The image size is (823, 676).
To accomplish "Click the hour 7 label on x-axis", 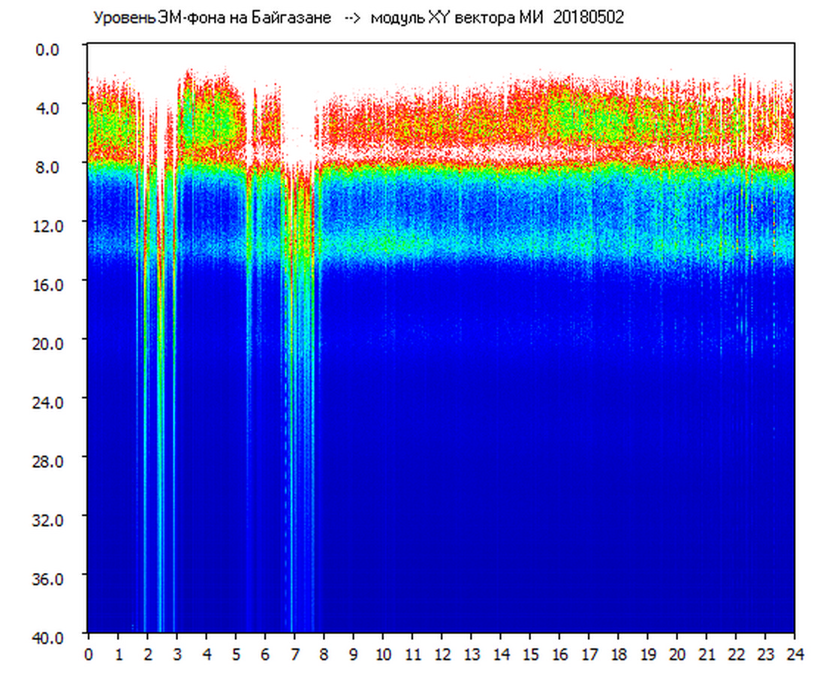I will pos(294,653).
